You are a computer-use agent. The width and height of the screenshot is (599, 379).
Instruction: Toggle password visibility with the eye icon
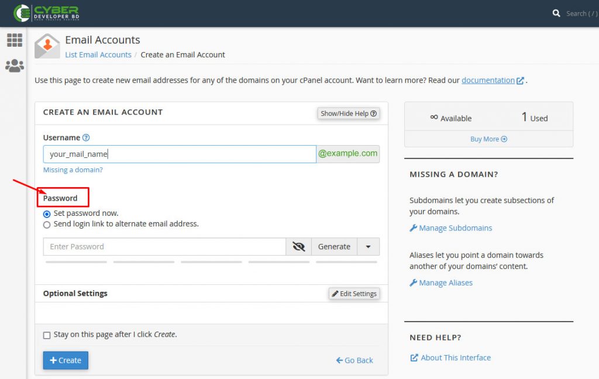tap(299, 246)
